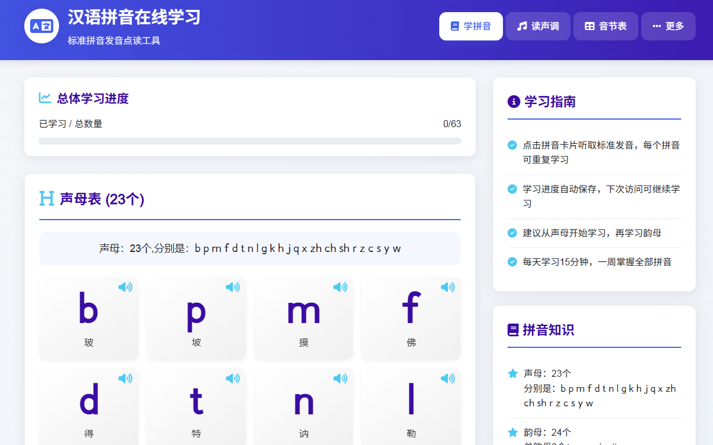Image resolution: width=713 pixels, height=445 pixels.
Task: Click the chart icon beside 总体学习进度
Action: (x=45, y=98)
